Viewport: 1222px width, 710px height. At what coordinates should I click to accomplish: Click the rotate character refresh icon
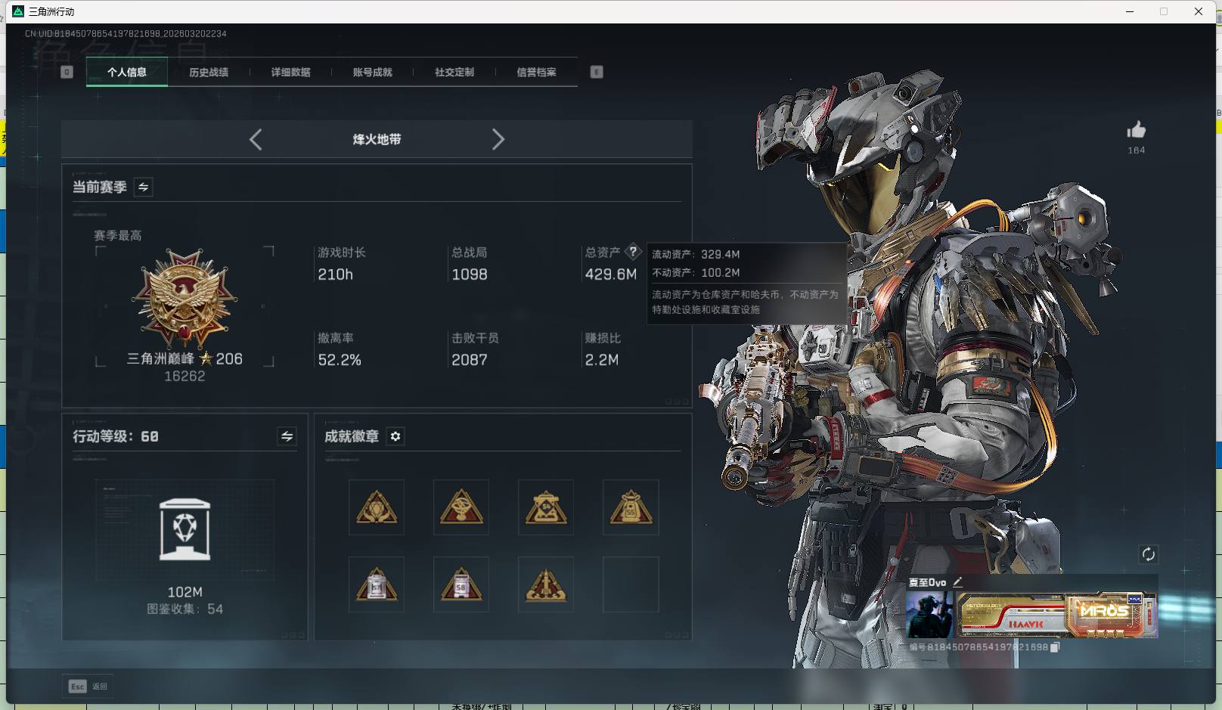1148,554
